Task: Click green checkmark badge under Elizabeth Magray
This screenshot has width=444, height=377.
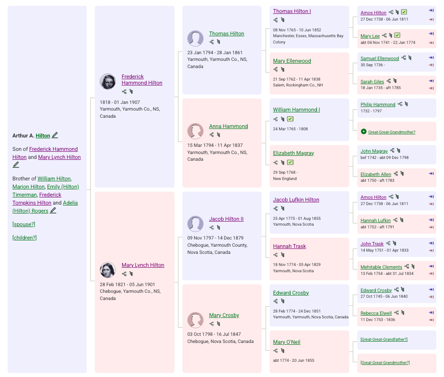Action: pyautogui.click(x=290, y=163)
